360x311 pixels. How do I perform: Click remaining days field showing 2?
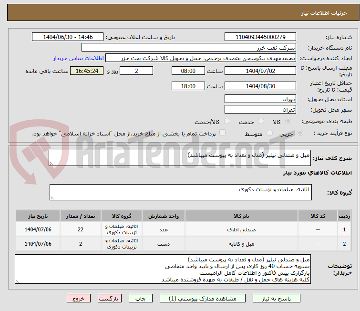point(136,71)
